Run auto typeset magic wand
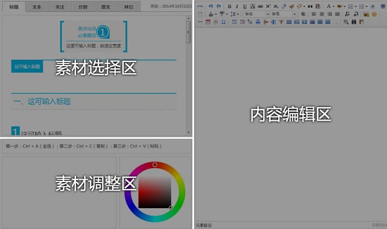 coord(300,6)
